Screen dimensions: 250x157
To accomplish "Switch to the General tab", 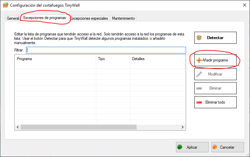I will pos(13,18).
